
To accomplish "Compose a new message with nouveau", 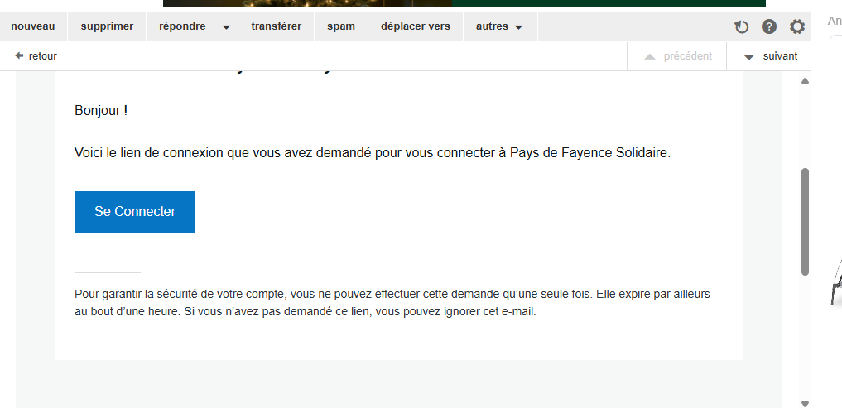I will tap(33, 26).
